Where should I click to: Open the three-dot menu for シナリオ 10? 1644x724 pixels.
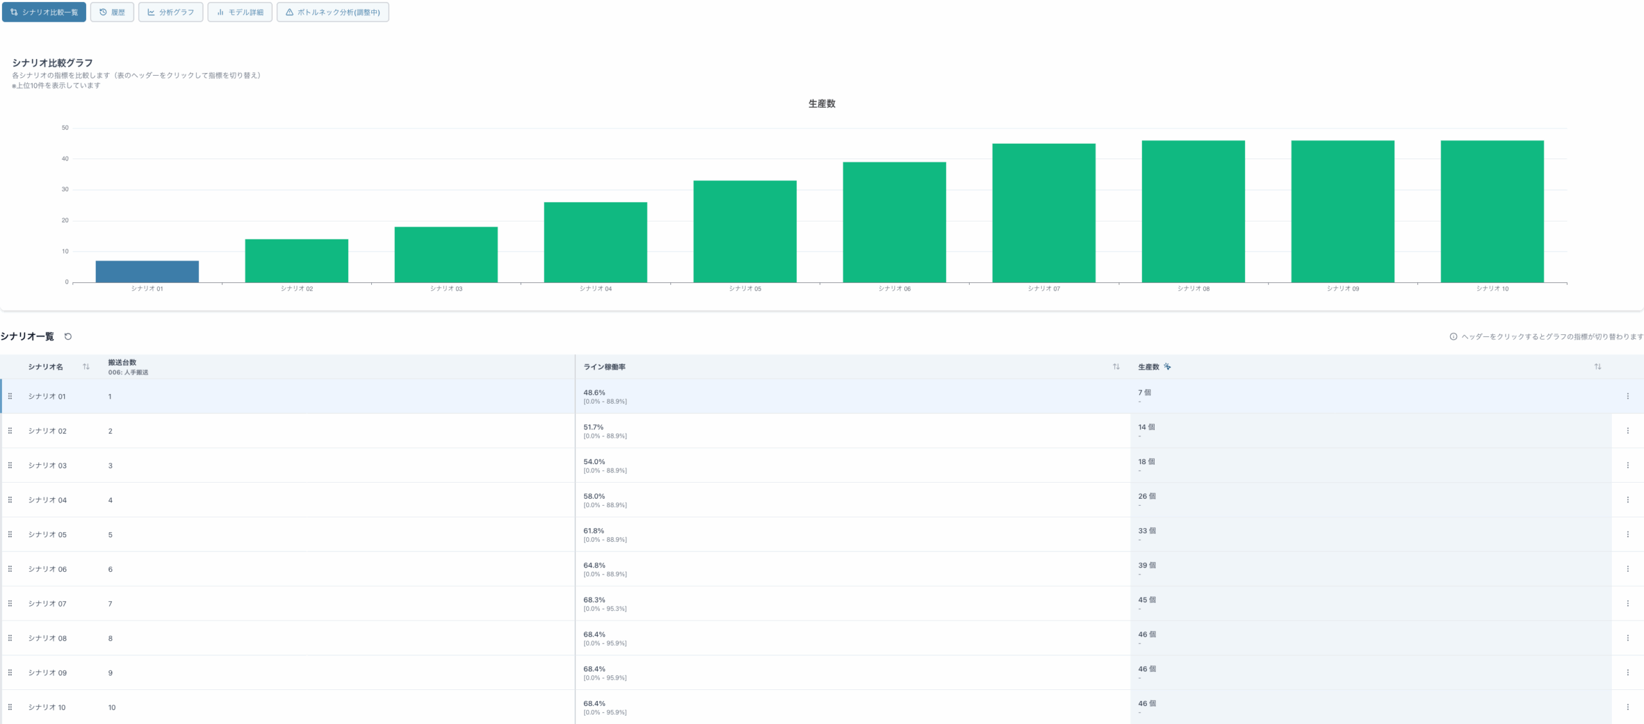[1627, 707]
